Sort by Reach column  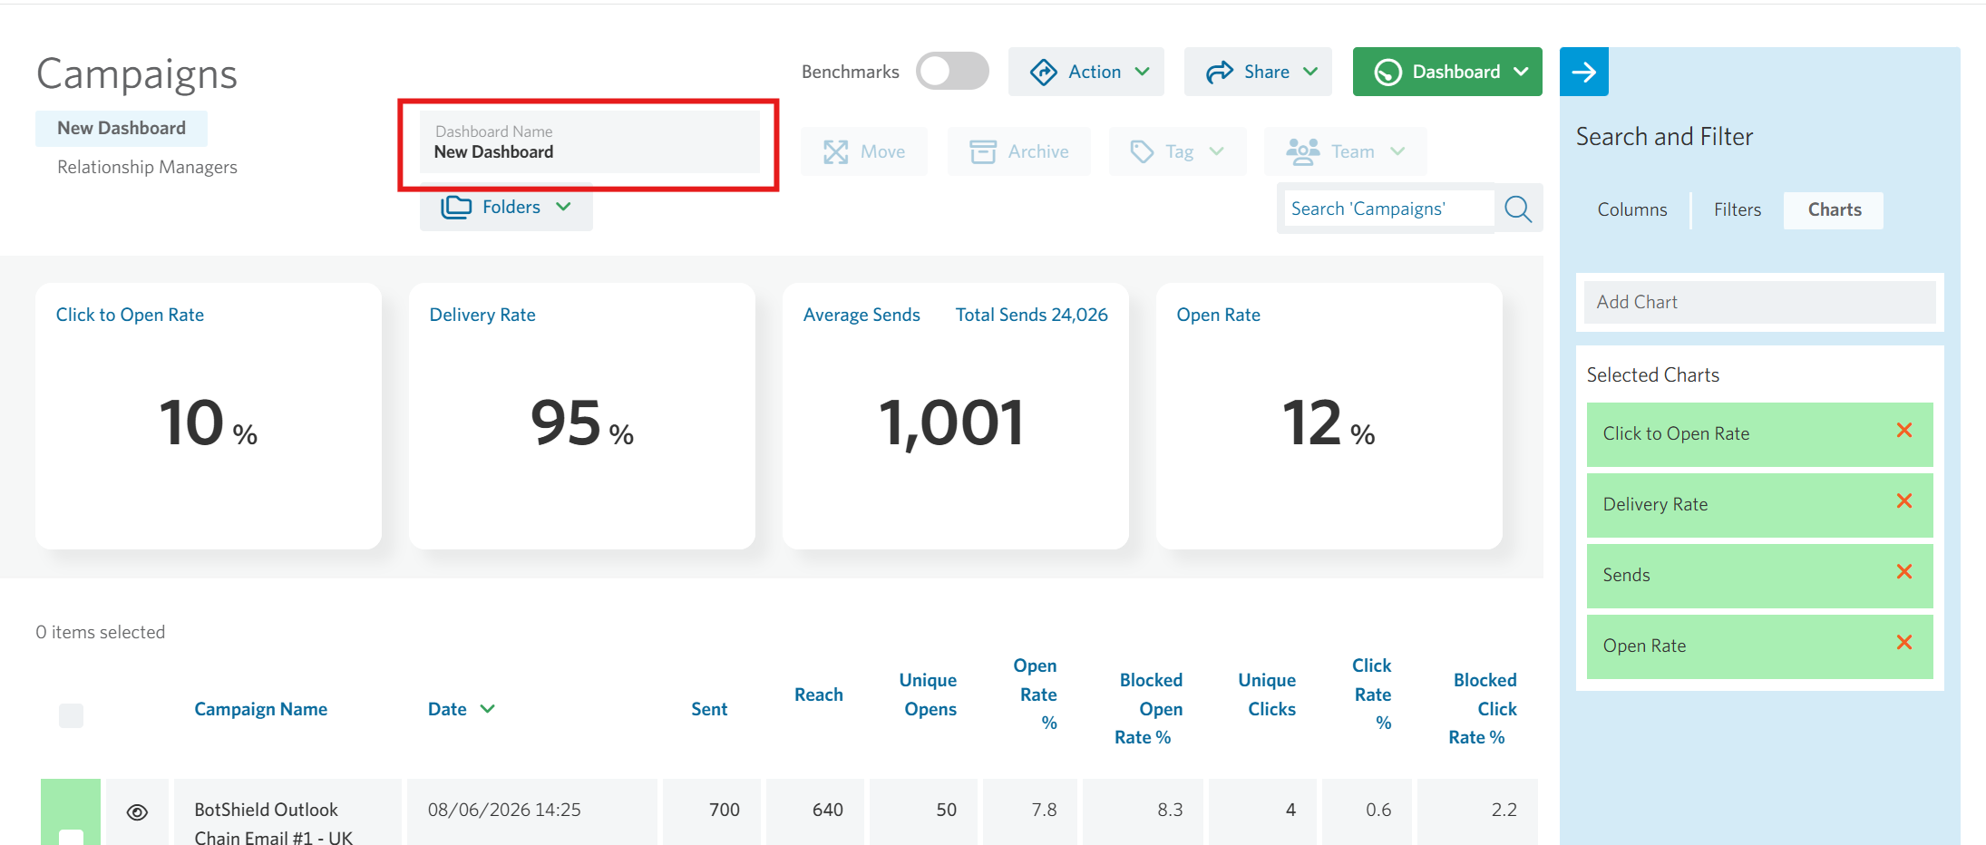(x=819, y=694)
